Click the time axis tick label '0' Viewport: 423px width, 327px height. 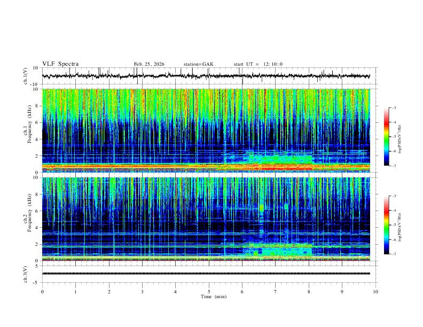tap(42, 292)
